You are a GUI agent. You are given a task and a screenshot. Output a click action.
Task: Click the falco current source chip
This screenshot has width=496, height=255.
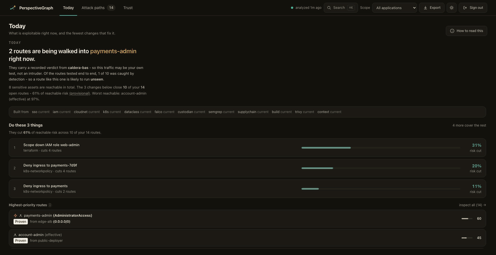pos(164,112)
